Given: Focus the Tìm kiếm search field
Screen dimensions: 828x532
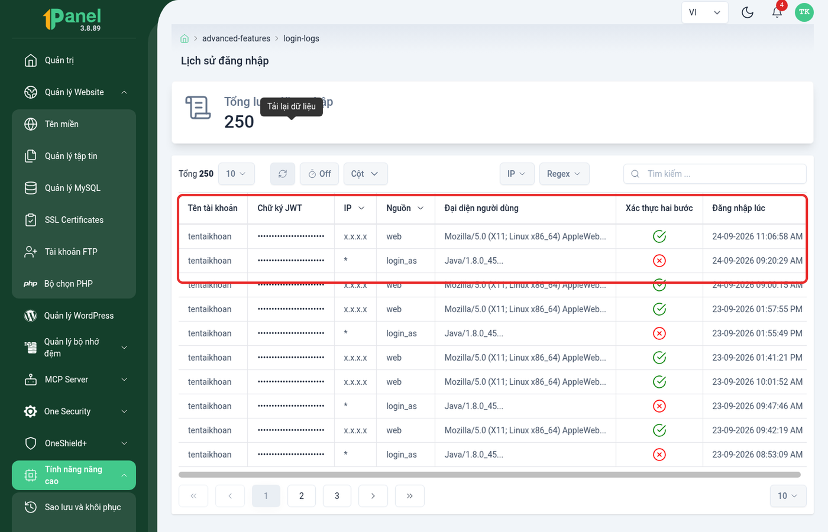Looking at the screenshot, I should coord(714,174).
